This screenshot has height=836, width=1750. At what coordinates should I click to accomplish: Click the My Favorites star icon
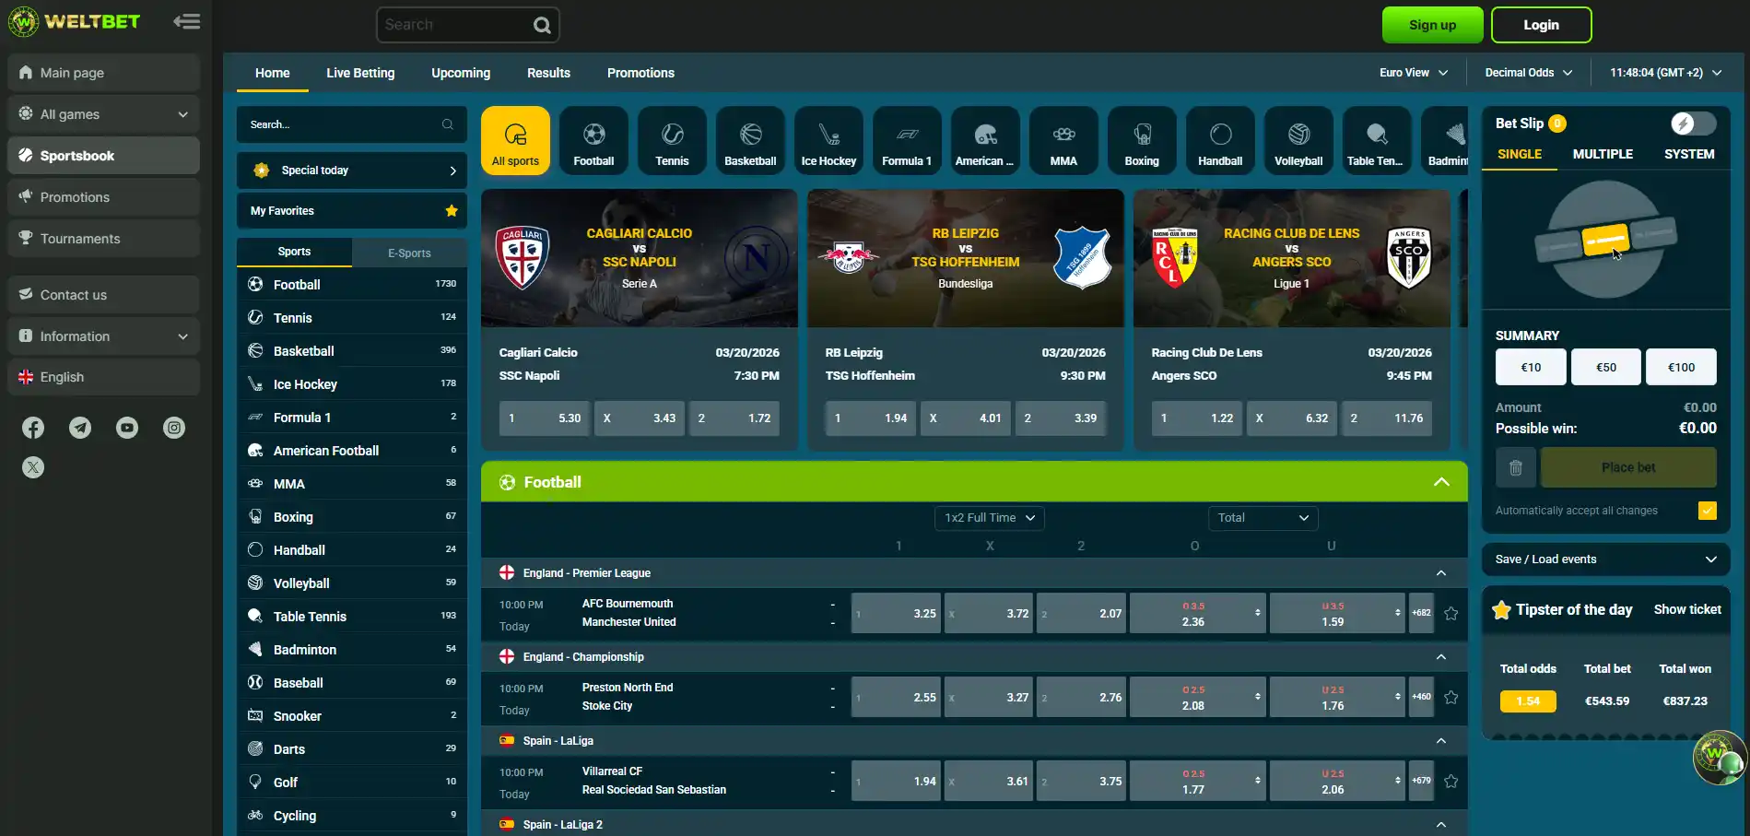[x=452, y=211]
